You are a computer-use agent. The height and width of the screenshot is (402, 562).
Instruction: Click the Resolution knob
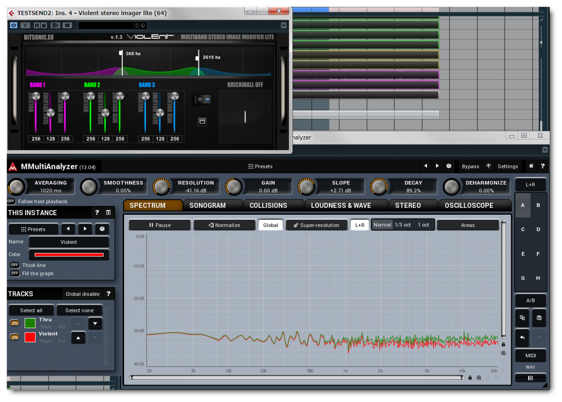(x=162, y=187)
